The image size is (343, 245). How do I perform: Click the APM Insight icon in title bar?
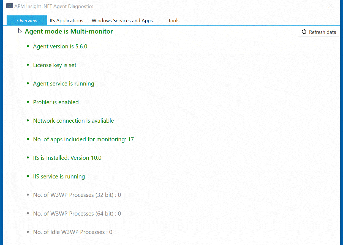point(9,5)
